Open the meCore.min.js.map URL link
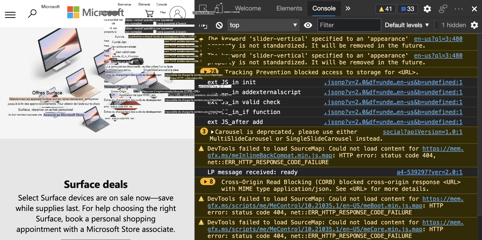This screenshot has height=240, width=482. 315,229
